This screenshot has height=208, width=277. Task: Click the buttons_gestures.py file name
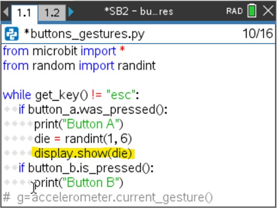click(x=84, y=34)
